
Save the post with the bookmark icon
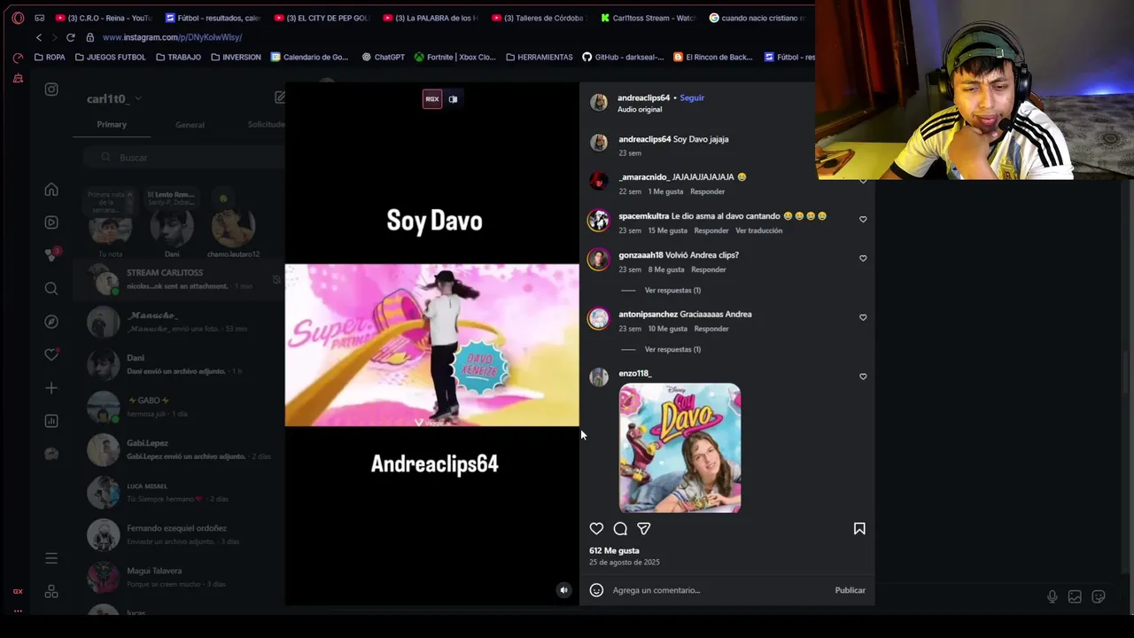[x=859, y=528]
